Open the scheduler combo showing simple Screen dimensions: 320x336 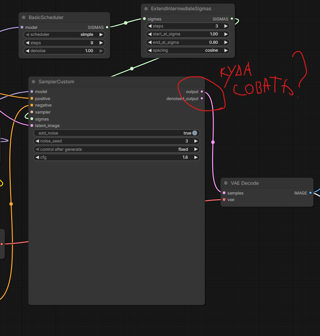pyautogui.click(x=64, y=34)
